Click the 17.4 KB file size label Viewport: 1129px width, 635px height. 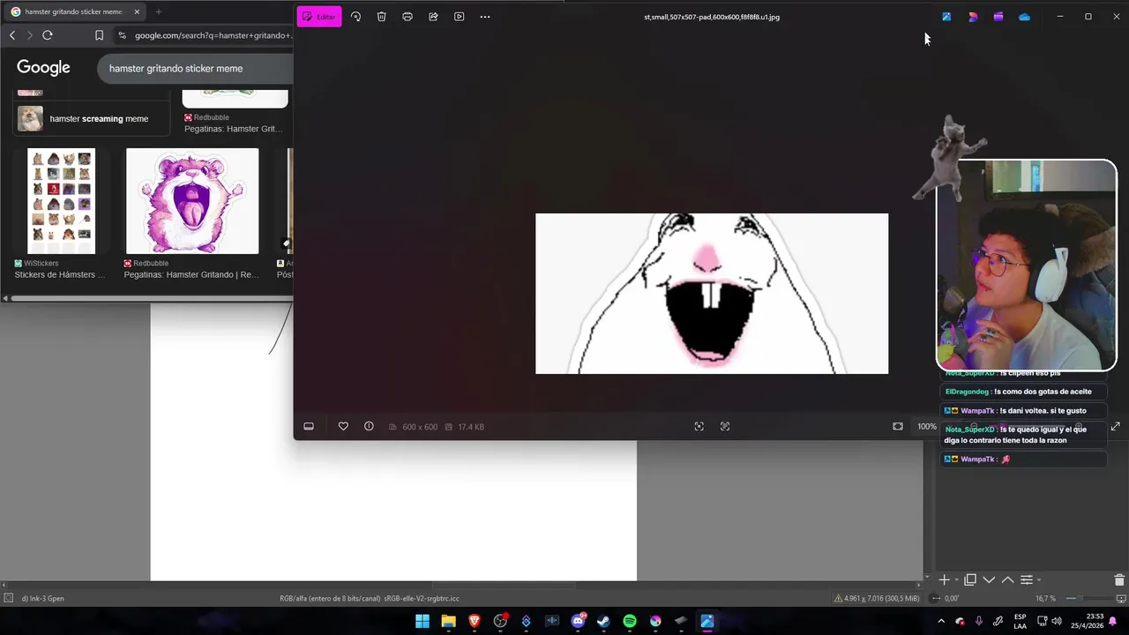click(470, 427)
